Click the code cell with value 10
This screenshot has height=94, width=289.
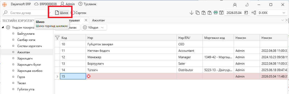(x=73, y=44)
